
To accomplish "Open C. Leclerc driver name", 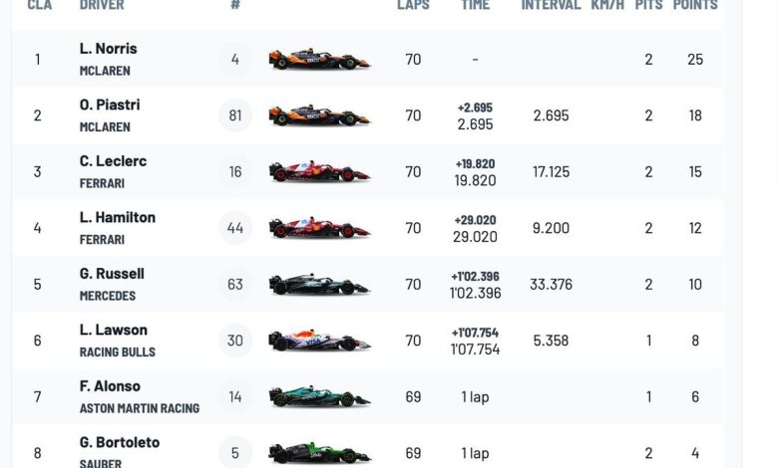I will [113, 161].
